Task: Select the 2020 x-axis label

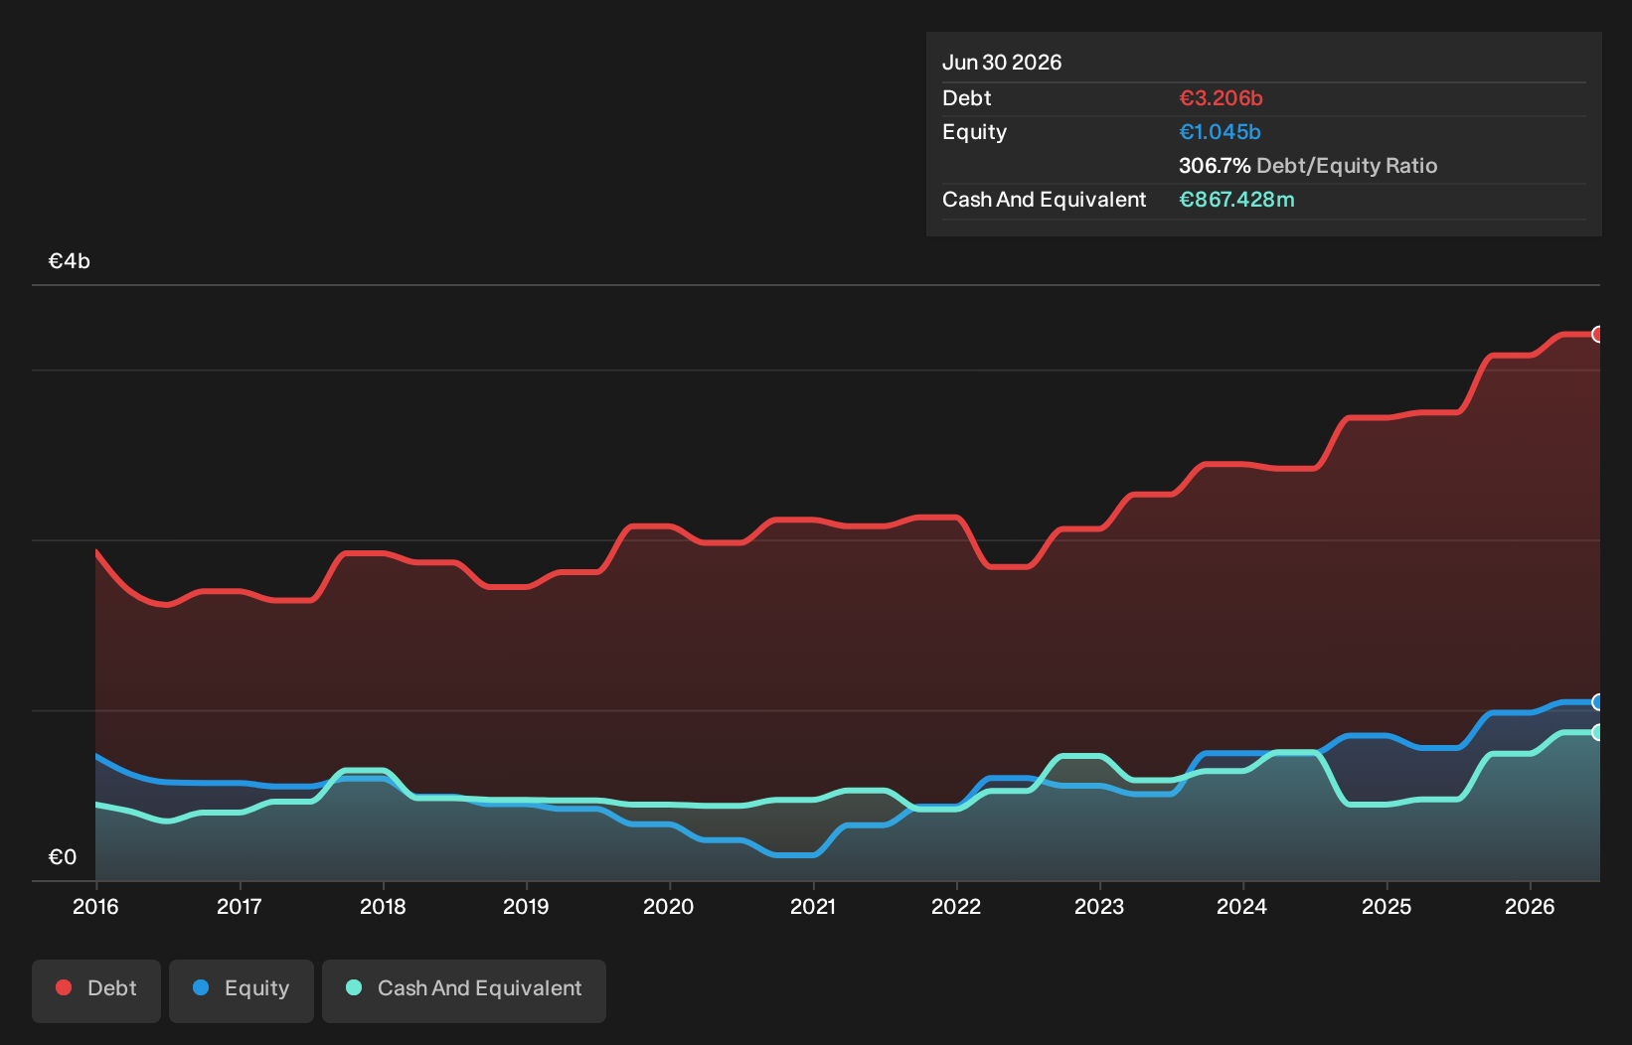Action: point(669,906)
